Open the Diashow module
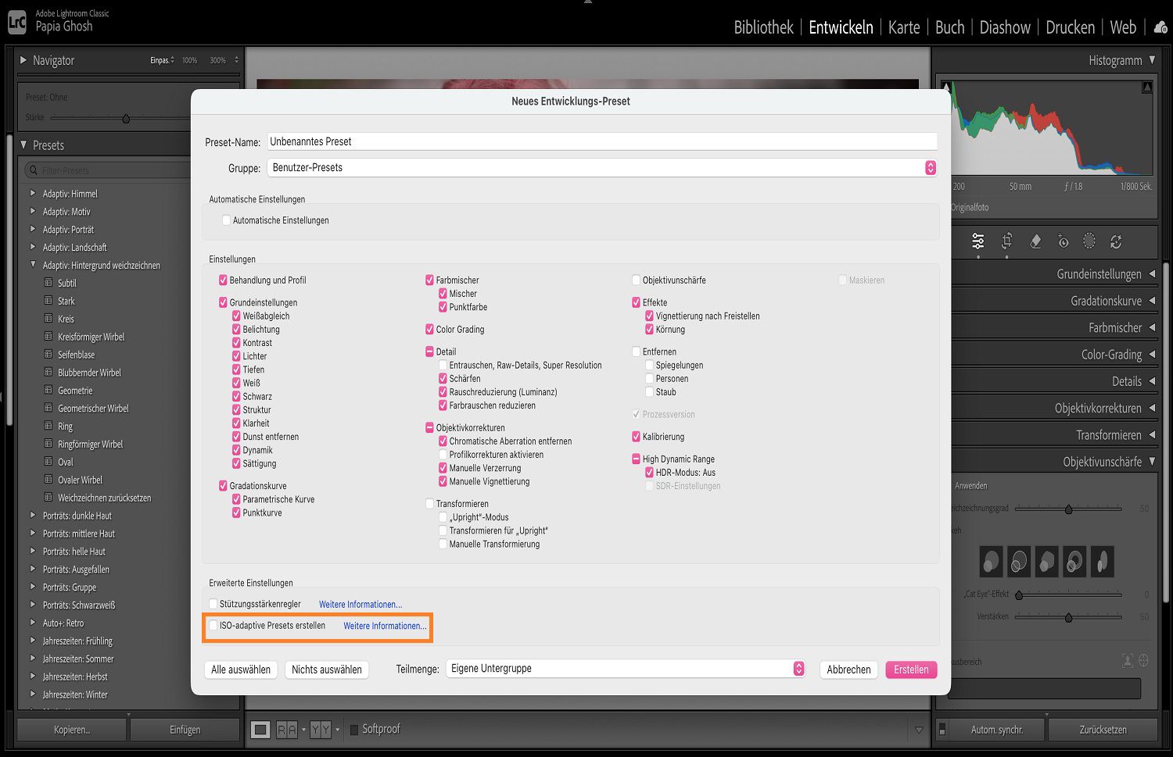Image resolution: width=1173 pixels, height=757 pixels. 1005,27
